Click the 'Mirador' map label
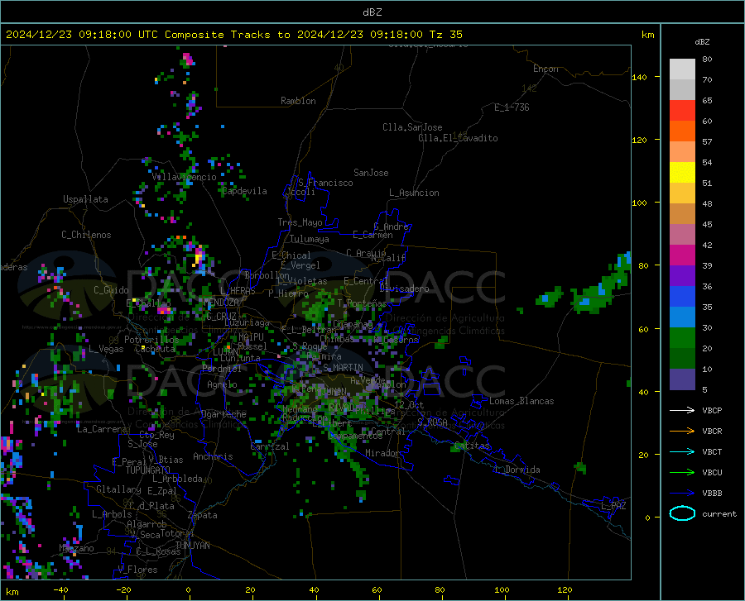This screenshot has width=745, height=601. pyautogui.click(x=382, y=453)
